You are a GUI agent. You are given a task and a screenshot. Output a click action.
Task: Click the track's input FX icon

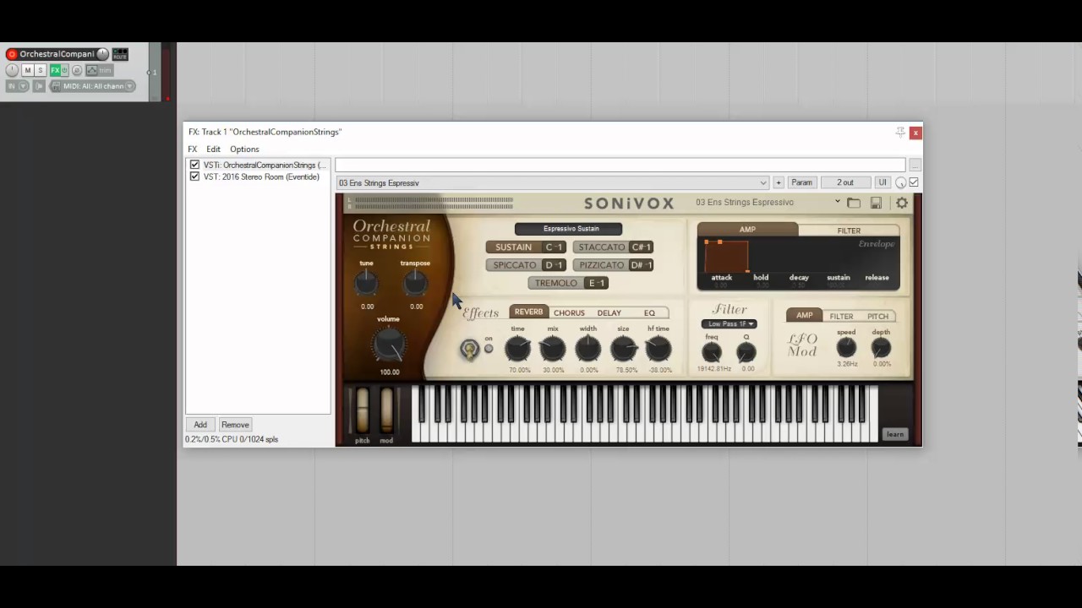tap(56, 86)
